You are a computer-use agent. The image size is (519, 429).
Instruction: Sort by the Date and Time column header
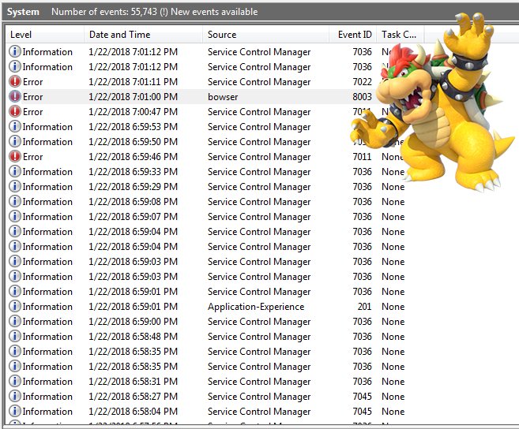143,35
